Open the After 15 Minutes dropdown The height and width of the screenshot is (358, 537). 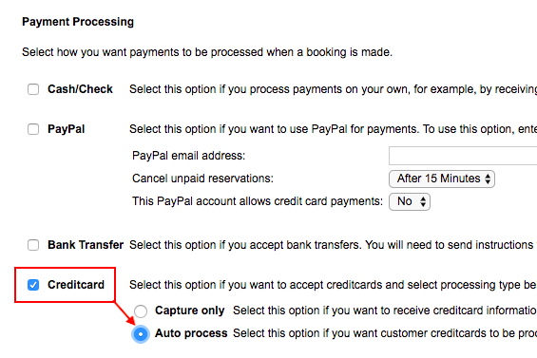(x=442, y=179)
